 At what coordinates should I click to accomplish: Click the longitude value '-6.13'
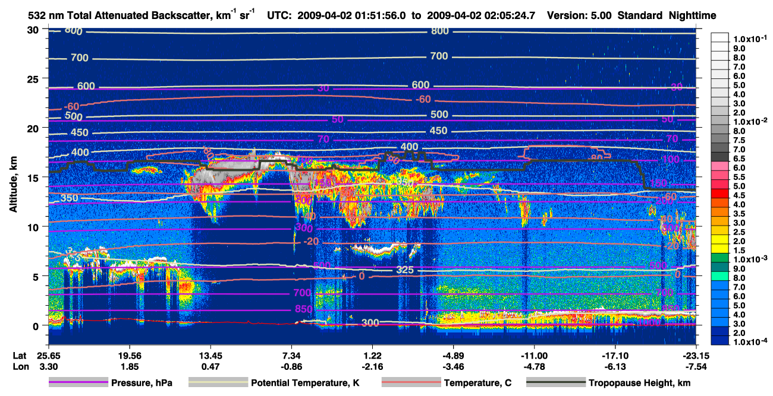coord(615,366)
